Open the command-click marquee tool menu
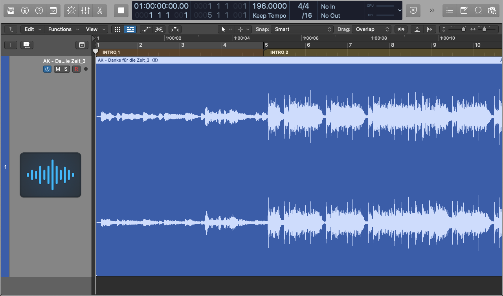 (x=243, y=29)
